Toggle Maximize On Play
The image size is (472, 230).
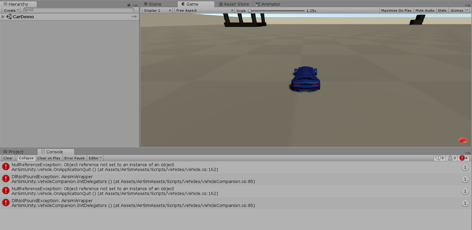[x=396, y=10]
